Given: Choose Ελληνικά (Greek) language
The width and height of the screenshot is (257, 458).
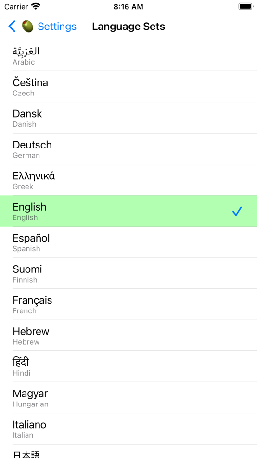Looking at the screenshot, I should (x=128, y=180).
